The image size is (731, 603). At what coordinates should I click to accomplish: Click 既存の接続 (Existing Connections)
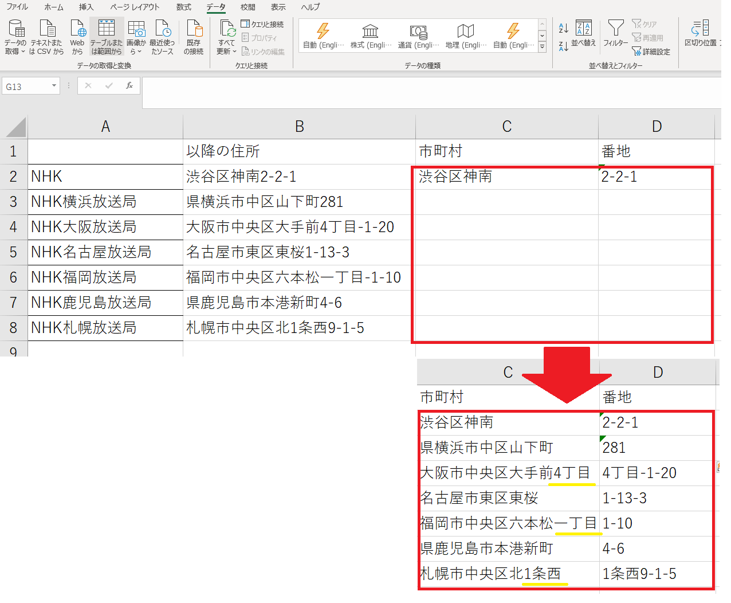[x=194, y=37]
